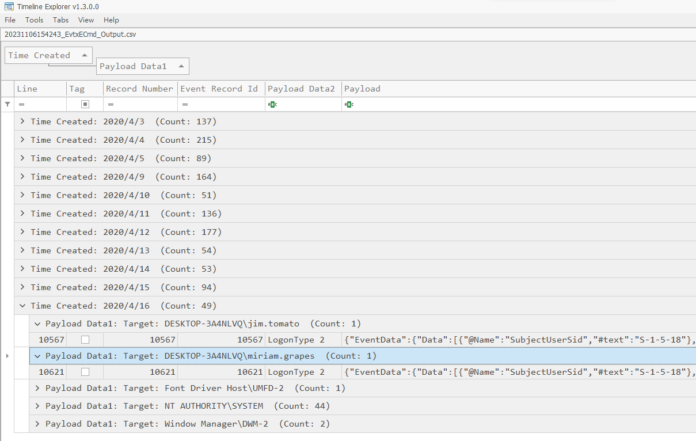This screenshot has width=696, height=441.
Task: Collapse the miriam.grapes Payload Data1 group
Action: 37,356
